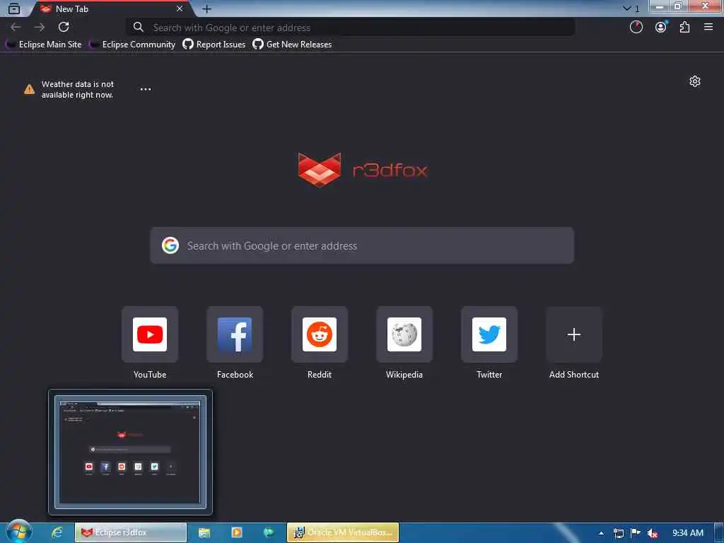Close the New Tab tab

click(180, 8)
